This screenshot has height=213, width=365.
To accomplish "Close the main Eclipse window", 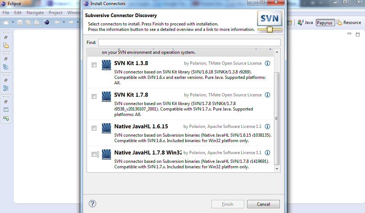I will tap(359, 3).
